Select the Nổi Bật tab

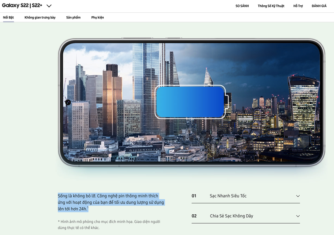(8, 18)
